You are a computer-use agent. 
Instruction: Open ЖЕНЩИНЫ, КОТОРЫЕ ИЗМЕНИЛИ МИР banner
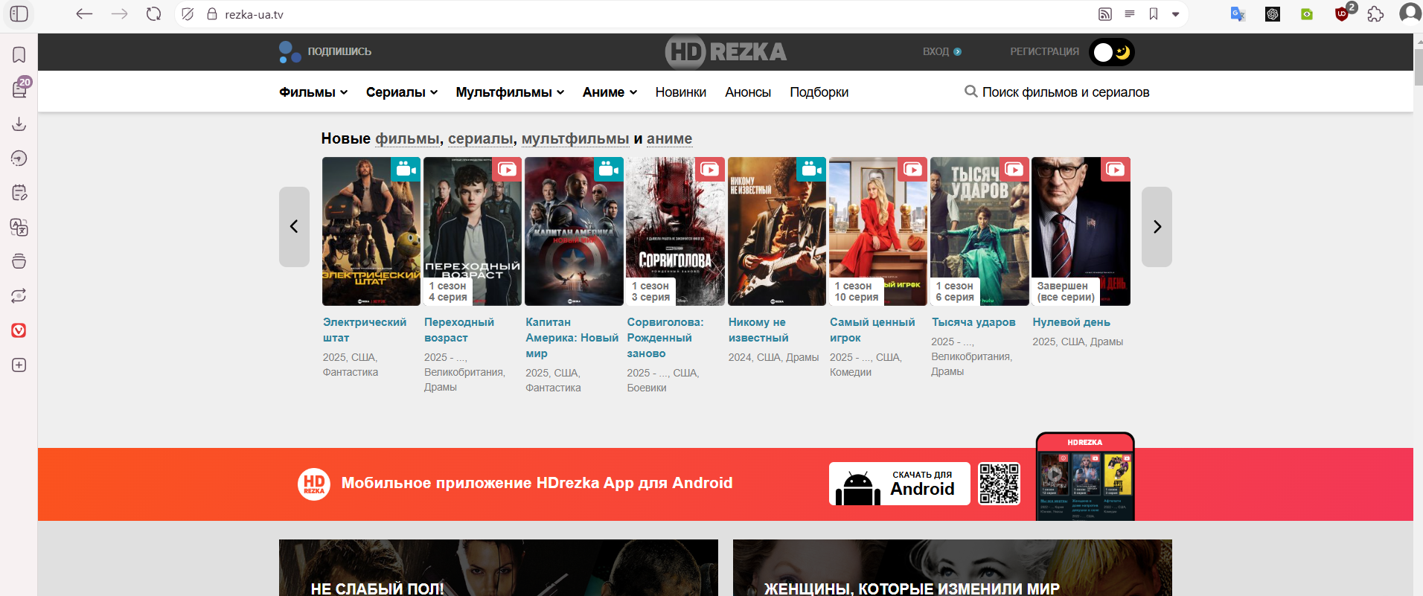click(x=953, y=568)
